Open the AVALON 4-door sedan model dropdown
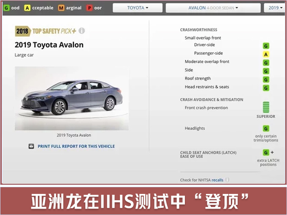 coord(213,8)
